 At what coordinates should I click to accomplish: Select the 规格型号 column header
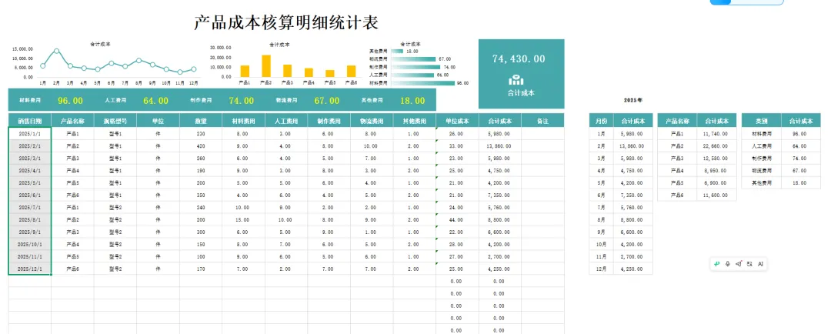(x=115, y=121)
